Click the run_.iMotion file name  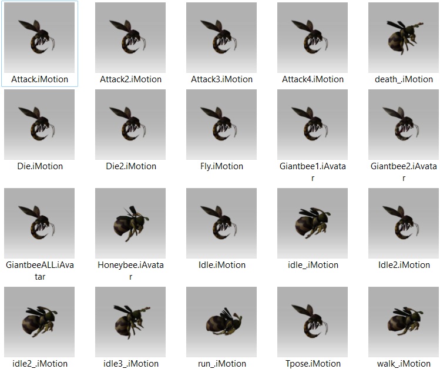coord(221,364)
